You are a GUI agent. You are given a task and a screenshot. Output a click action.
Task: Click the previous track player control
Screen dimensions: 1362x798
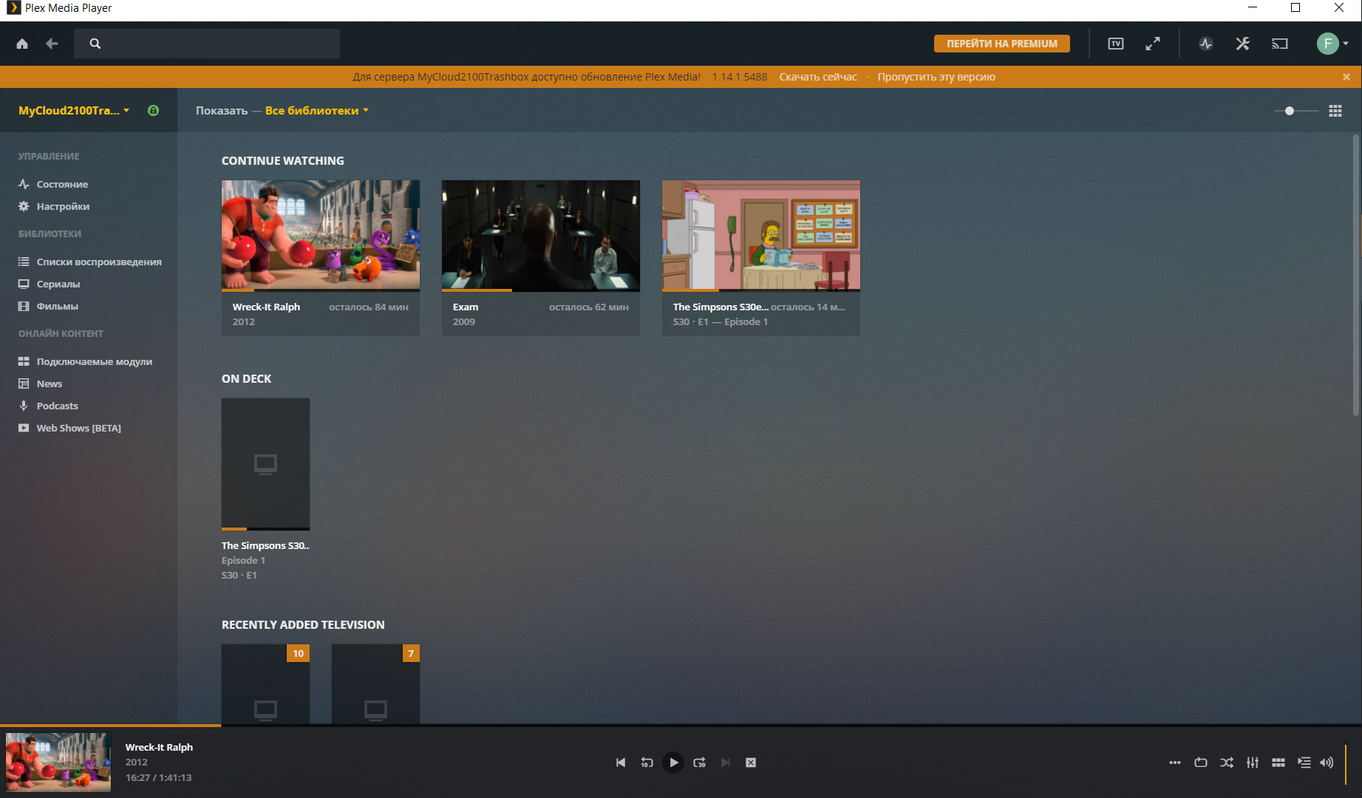coord(621,763)
